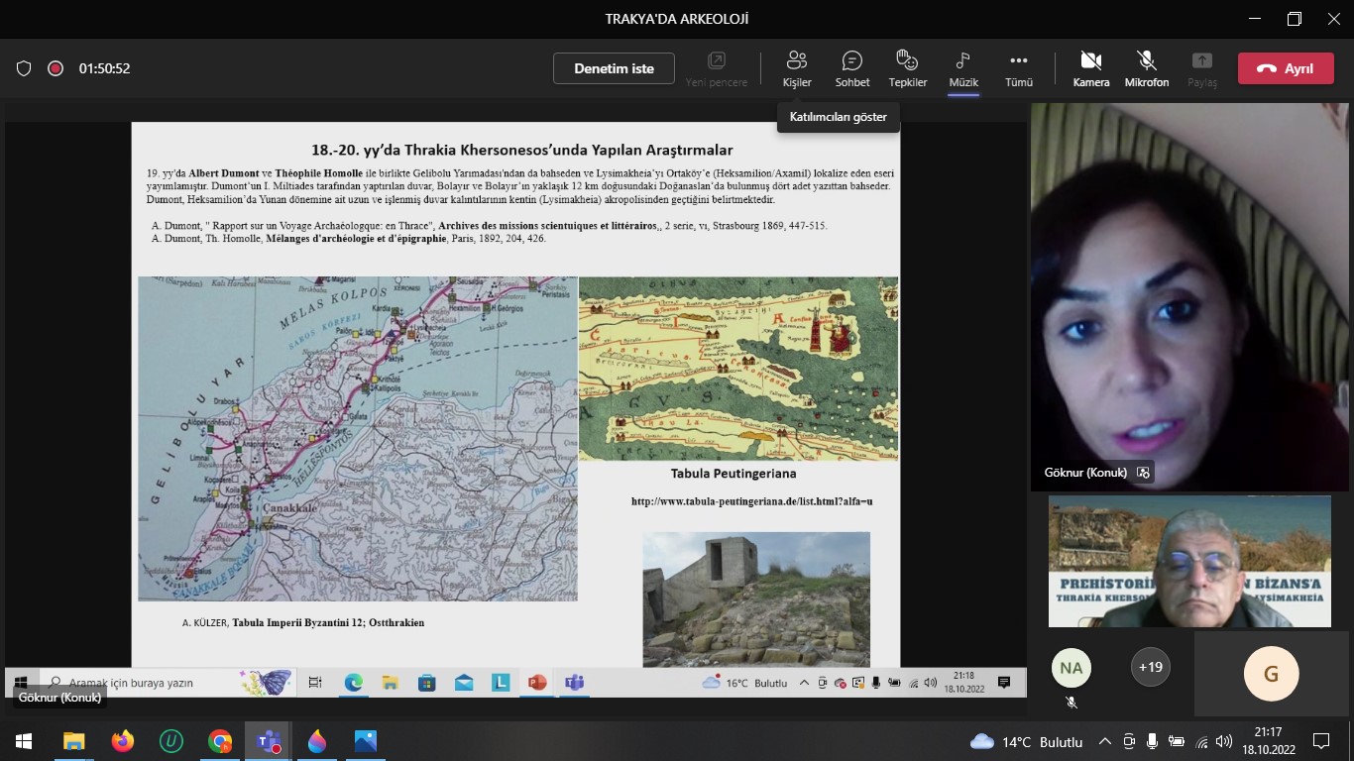Open Google Chrome from the taskbar
Image resolution: width=1354 pixels, height=761 pixels.
[x=219, y=741]
